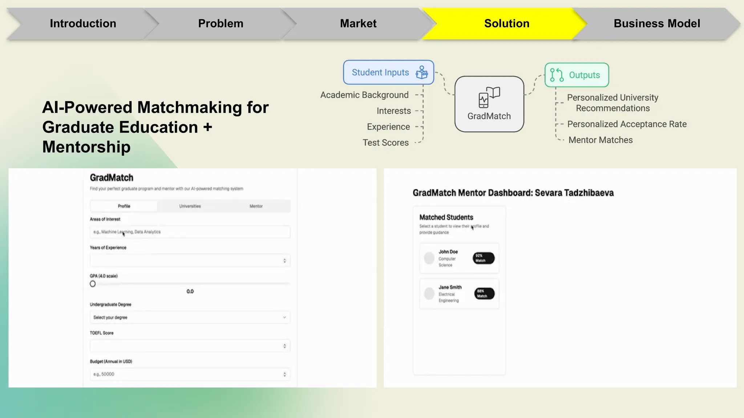
Task: Go to the Problem section arrow
Action: click(x=221, y=24)
